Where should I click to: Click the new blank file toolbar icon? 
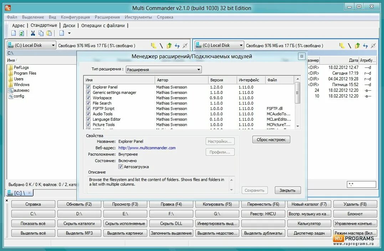click(x=14, y=33)
